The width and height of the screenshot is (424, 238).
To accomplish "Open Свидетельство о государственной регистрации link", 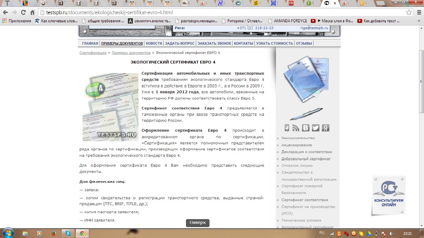I will click(309, 176).
